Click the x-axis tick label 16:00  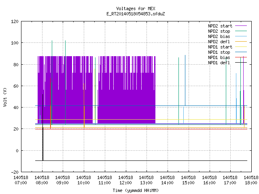(209, 183)
